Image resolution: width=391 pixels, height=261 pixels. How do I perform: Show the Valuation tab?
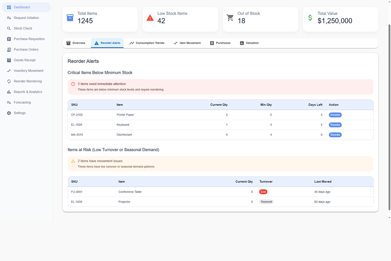249,43
